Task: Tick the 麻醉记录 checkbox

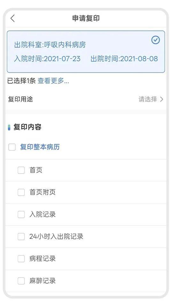Action: tap(21, 281)
